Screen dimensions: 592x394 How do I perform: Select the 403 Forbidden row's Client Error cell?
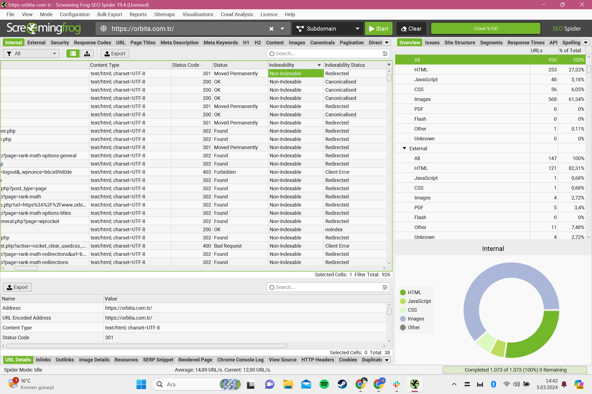click(355, 172)
